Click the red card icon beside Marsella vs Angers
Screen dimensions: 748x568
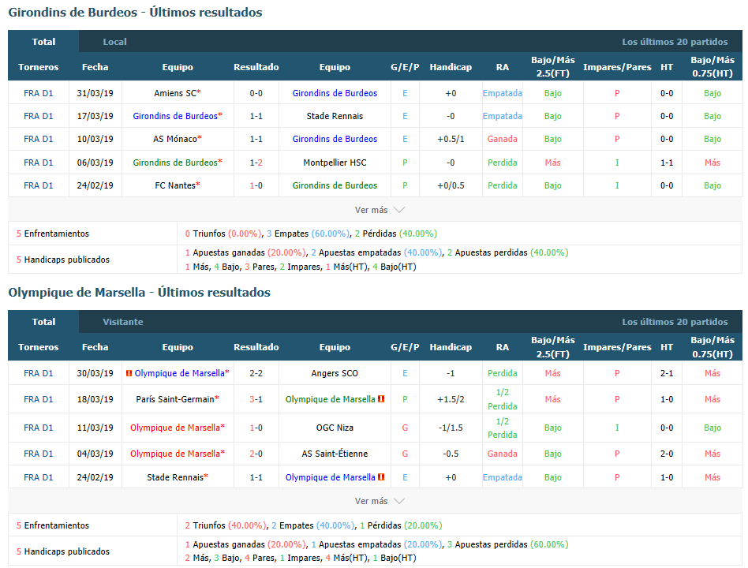(129, 373)
